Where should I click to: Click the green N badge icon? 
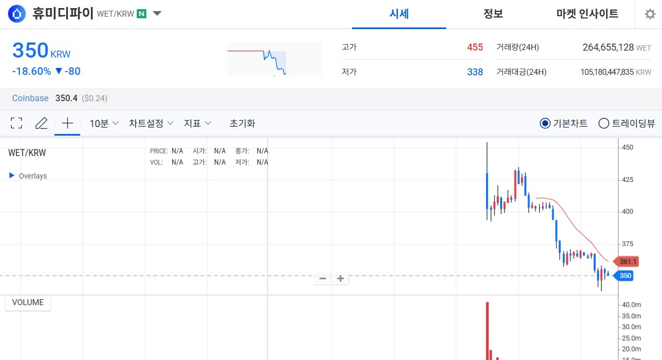142,14
